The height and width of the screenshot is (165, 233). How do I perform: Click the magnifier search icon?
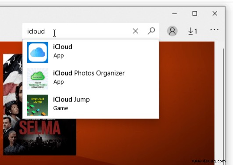[x=151, y=31]
